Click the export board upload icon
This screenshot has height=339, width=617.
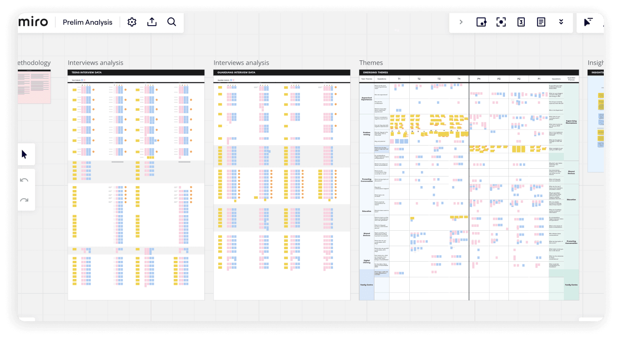[152, 22]
